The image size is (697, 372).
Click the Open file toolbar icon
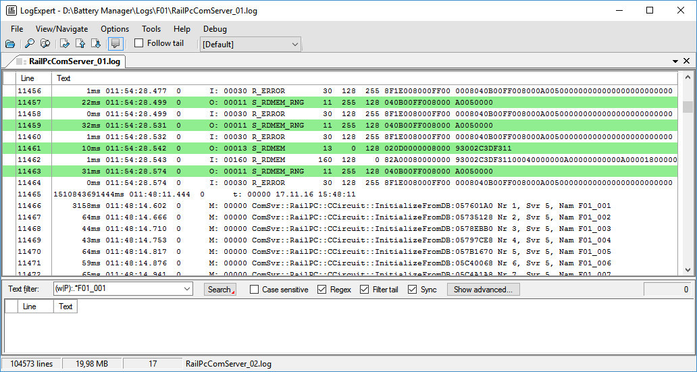[x=9, y=44]
